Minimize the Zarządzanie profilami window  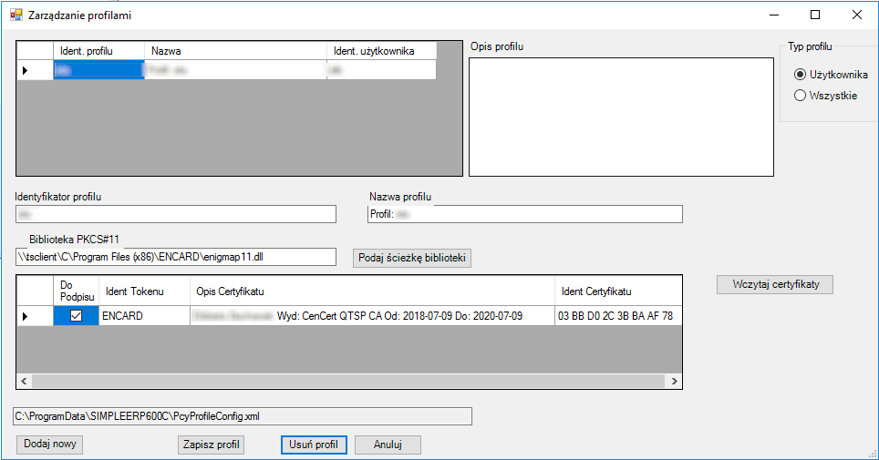tap(774, 15)
